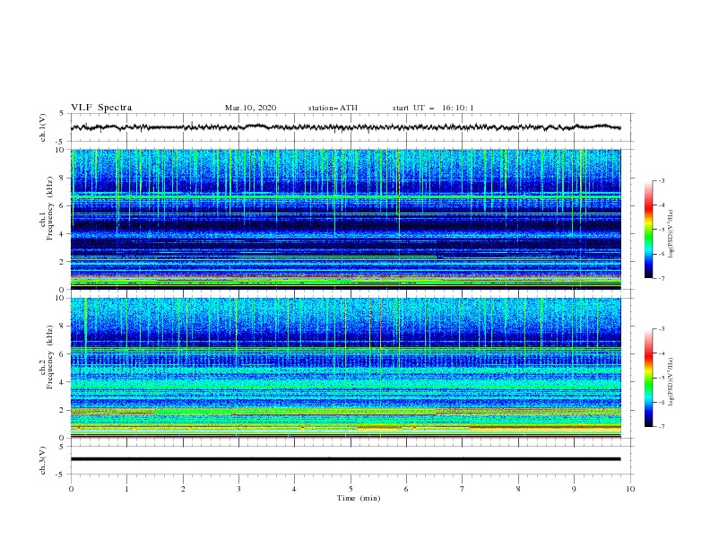Click the ch.1 color bar log(PSD) label

click(x=671, y=234)
